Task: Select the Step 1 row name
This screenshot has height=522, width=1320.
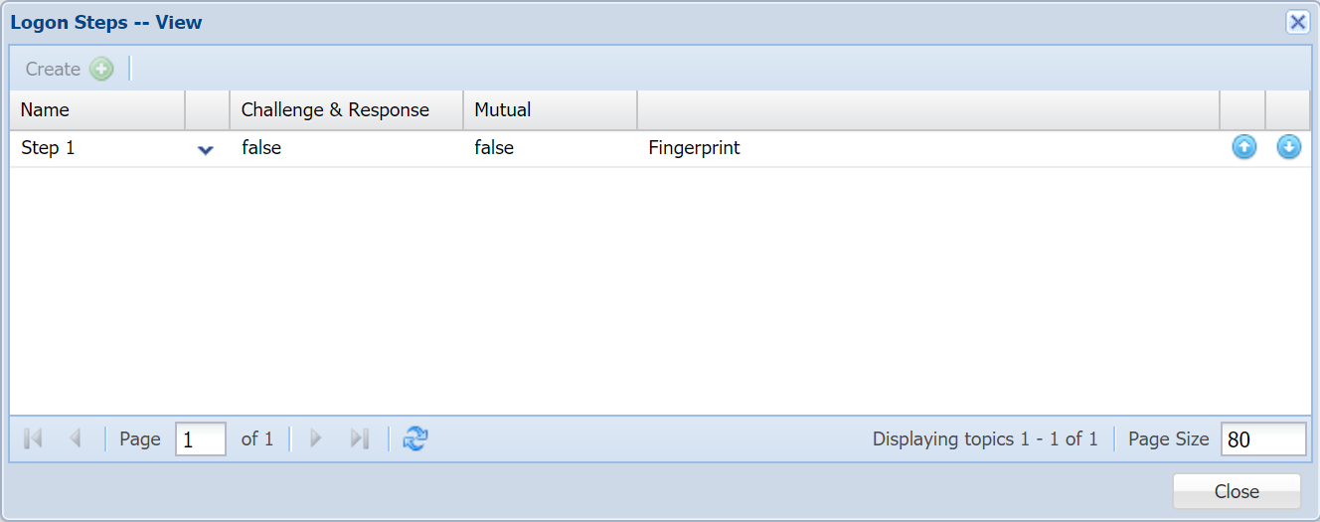Action: (48, 148)
